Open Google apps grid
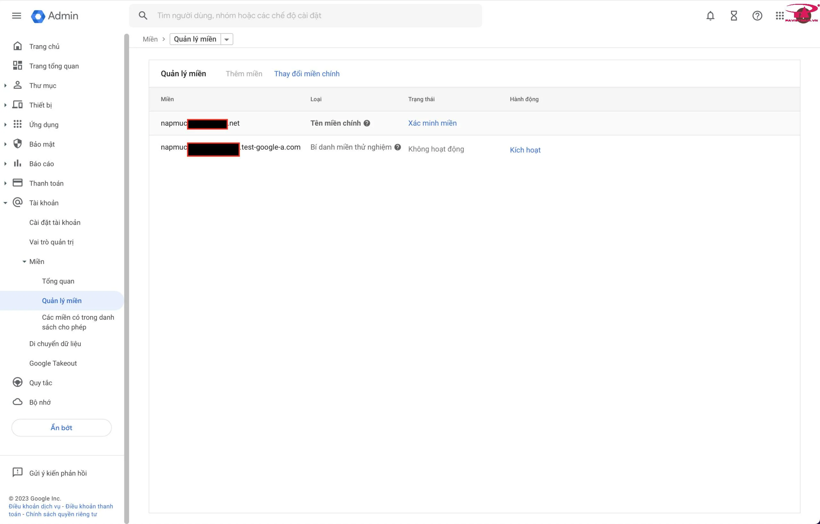Image resolution: width=820 pixels, height=524 pixels. 779,16
